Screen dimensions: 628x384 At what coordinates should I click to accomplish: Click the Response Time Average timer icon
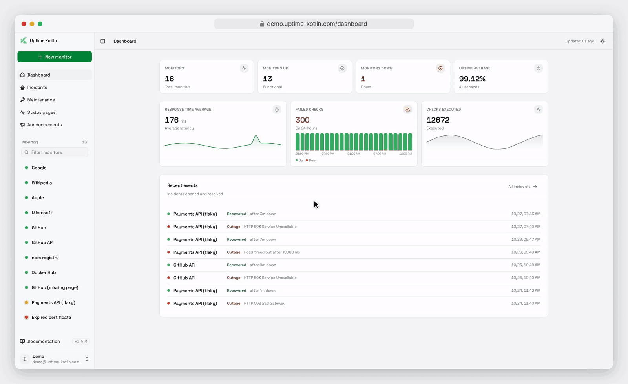coord(277,110)
